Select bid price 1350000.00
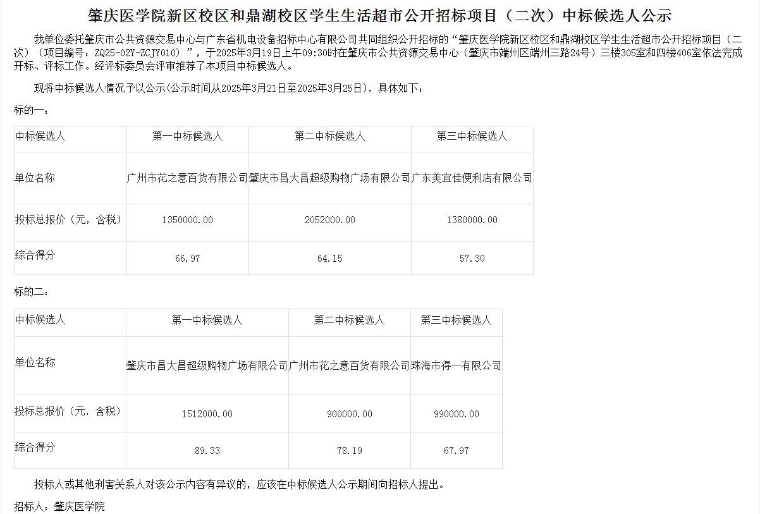This screenshot has height=514, width=760. 187,220
